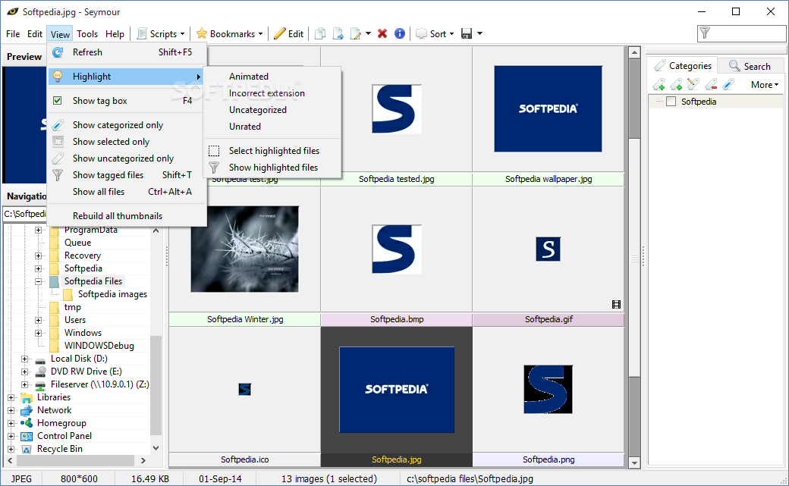Click the Control Panel icon in tree
Viewport: 789px width, 486px height.
(27, 436)
